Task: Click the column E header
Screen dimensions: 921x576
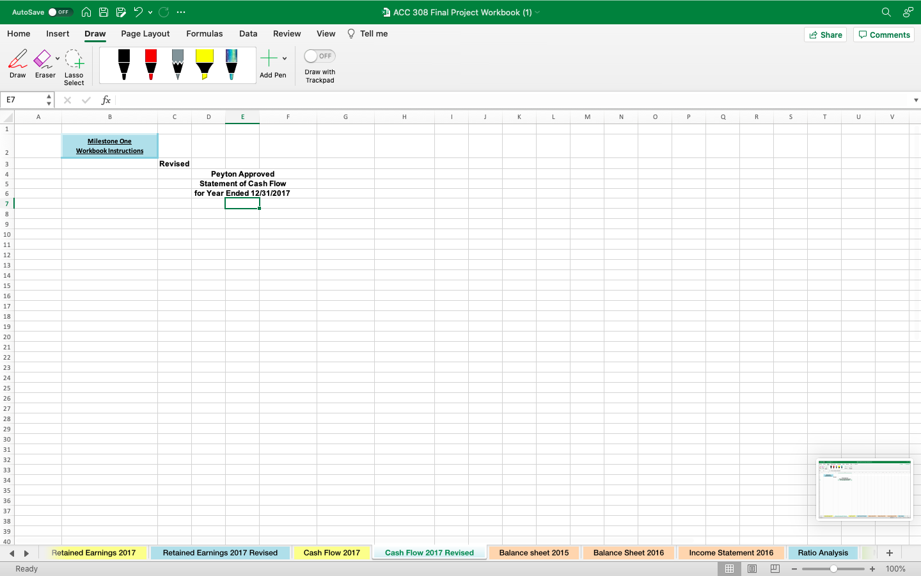Action: pos(242,117)
